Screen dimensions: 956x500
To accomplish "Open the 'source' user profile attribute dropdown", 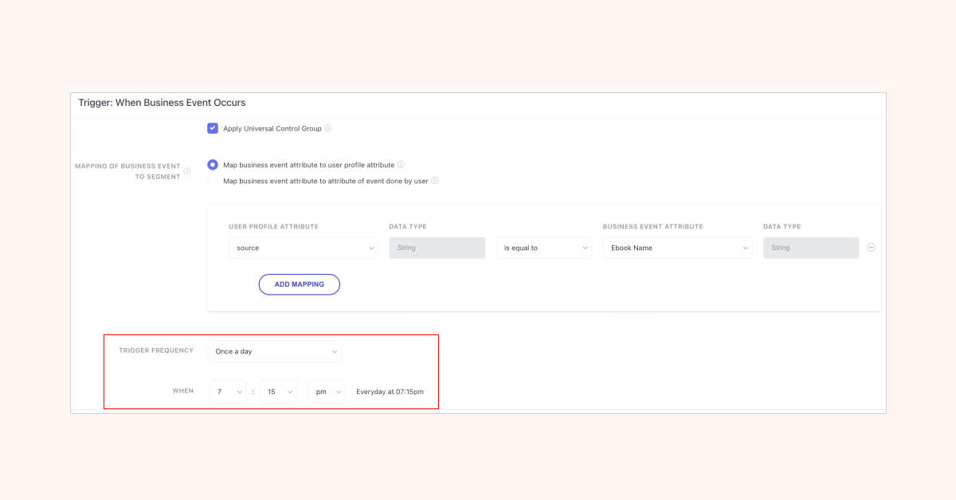I will (303, 248).
